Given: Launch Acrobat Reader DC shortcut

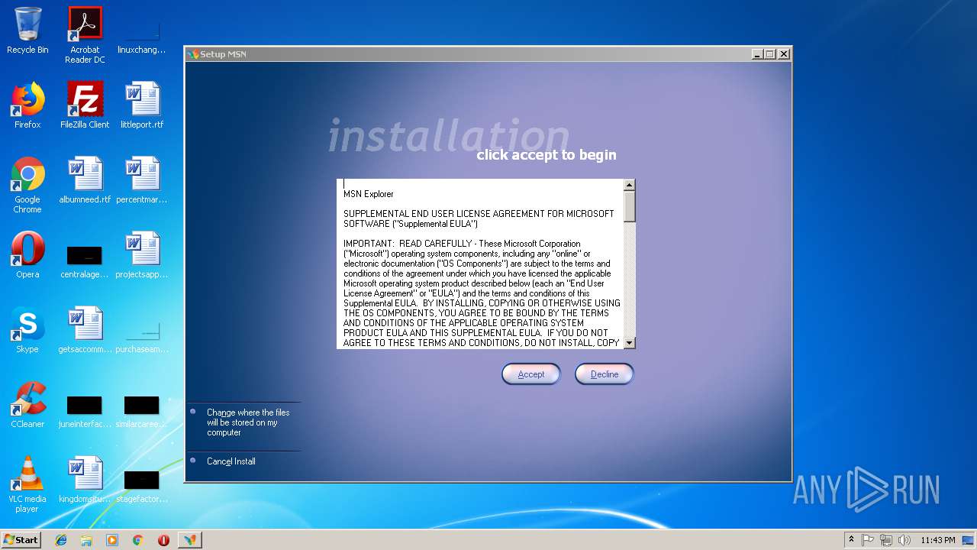Looking at the screenshot, I should (85, 35).
